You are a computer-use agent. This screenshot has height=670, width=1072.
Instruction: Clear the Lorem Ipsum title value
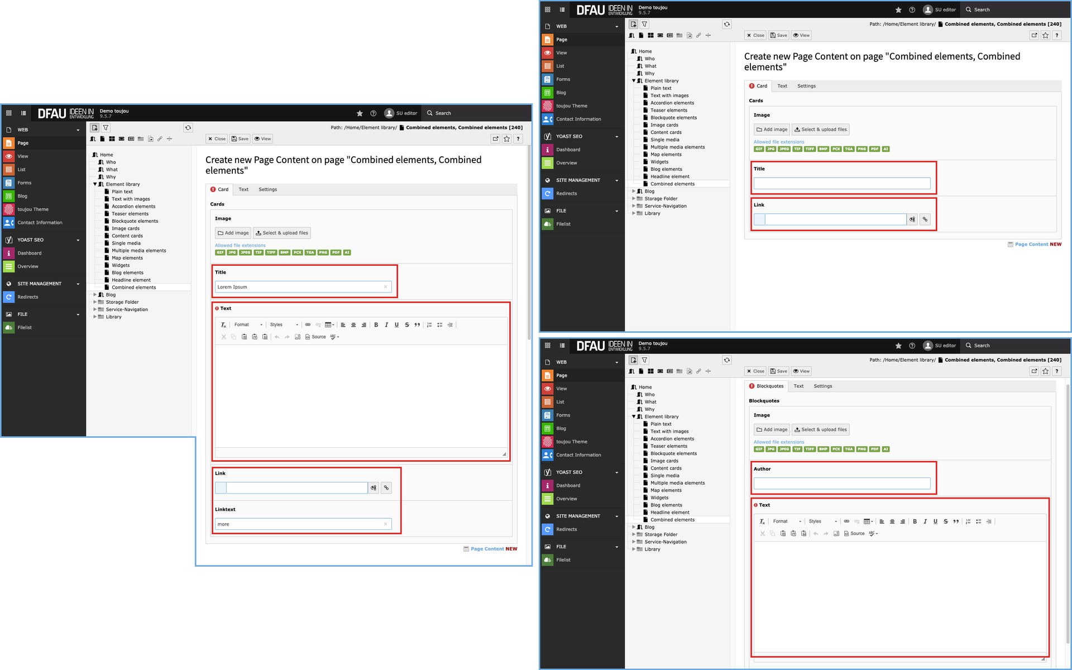pos(385,287)
